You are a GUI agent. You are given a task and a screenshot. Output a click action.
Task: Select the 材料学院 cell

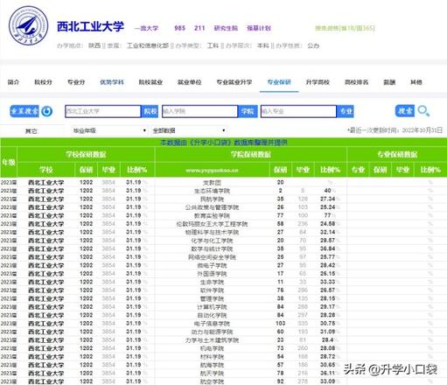pos(212,357)
